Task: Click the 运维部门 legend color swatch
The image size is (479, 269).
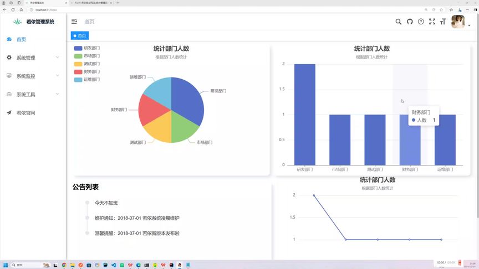Action: pyautogui.click(x=78, y=80)
